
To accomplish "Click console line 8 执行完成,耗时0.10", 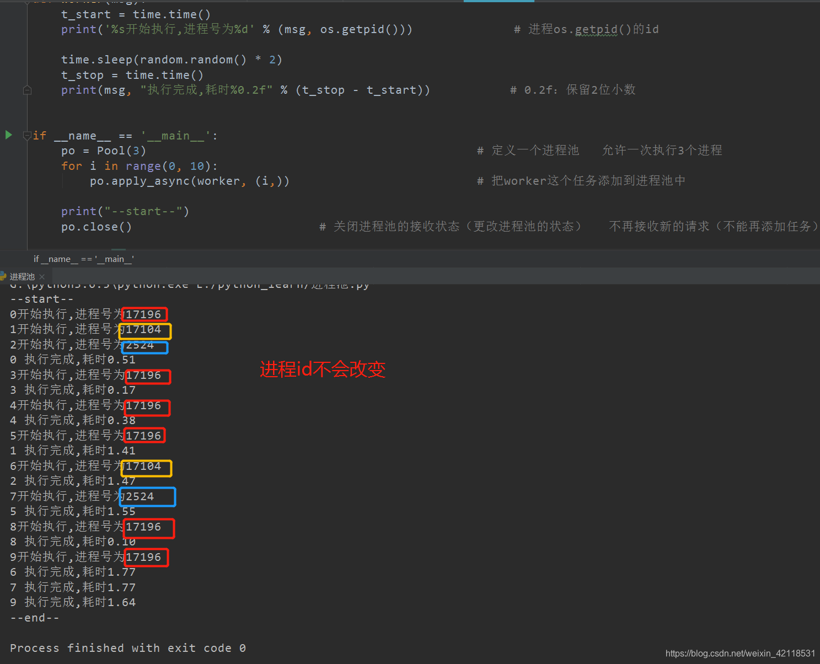I will pos(73,542).
